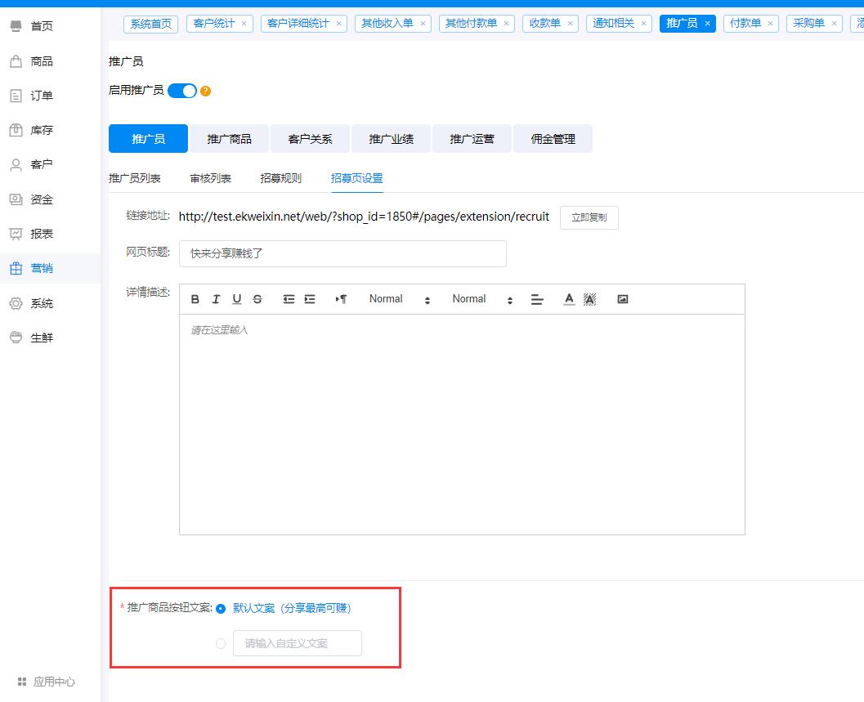Screen dimensions: 864x702
Task: Apply strikethrough text formatting
Action: [x=257, y=299]
